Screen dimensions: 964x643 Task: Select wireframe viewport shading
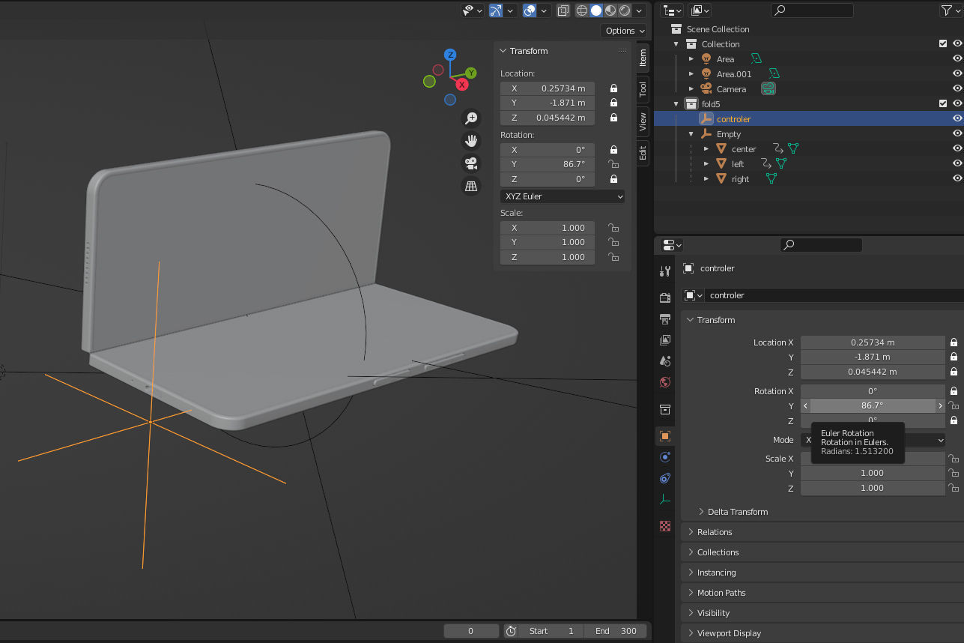[582, 10]
